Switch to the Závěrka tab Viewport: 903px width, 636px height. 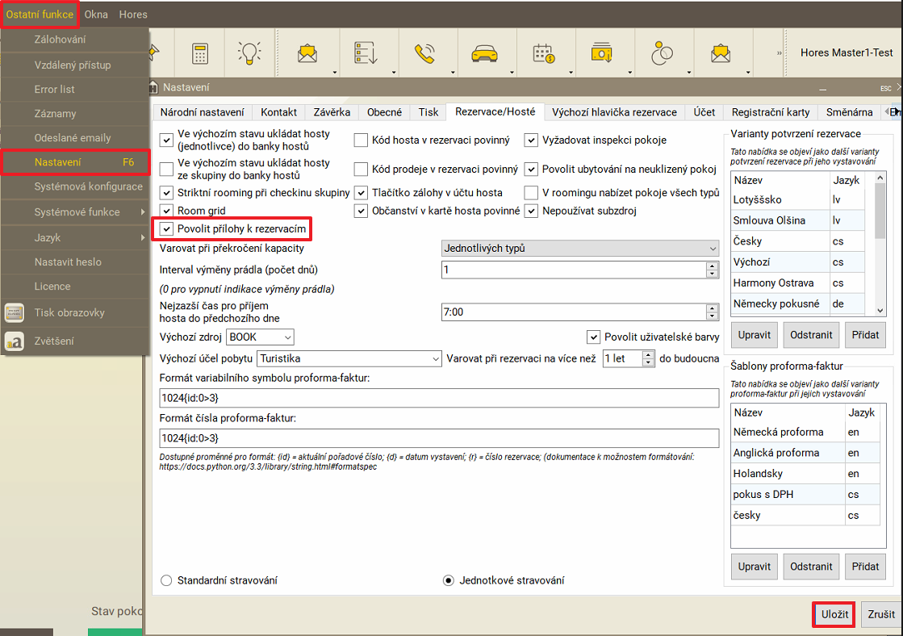(332, 112)
